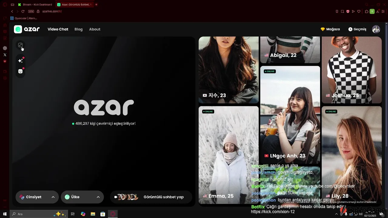The height and width of the screenshot is (218, 388).
Task: Click the send flow arrow icon
Action: pyautogui.click(x=353, y=12)
